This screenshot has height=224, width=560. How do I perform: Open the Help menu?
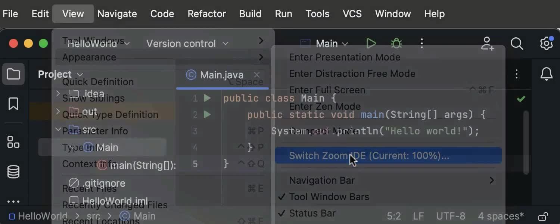coord(434,14)
